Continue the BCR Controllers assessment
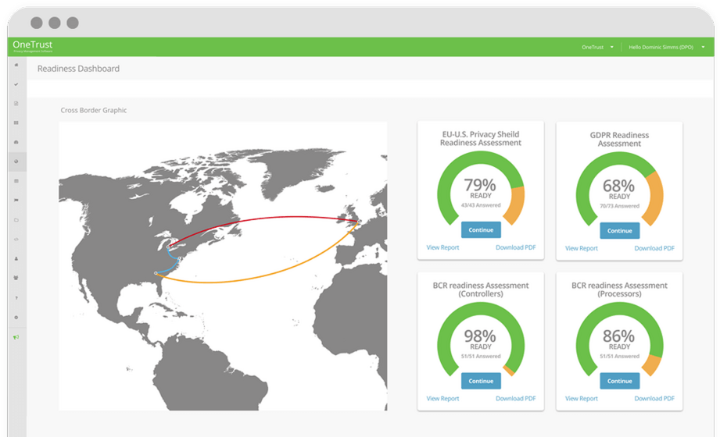The image size is (720, 437). click(481, 381)
